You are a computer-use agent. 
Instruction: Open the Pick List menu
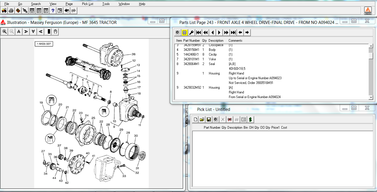(88, 4)
